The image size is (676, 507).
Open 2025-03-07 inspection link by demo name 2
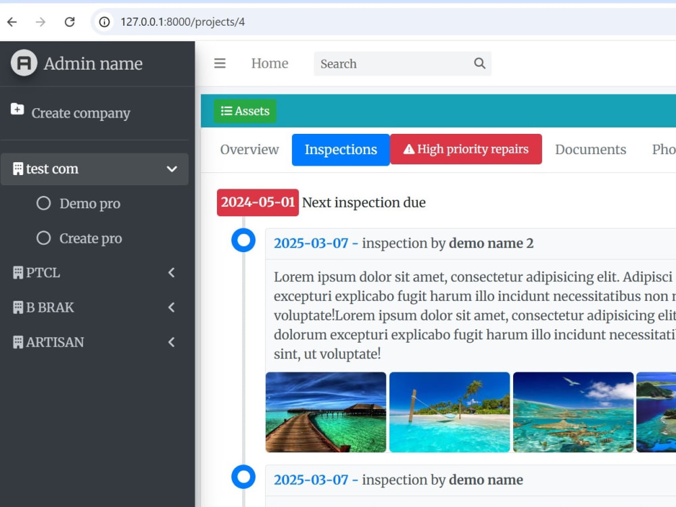point(316,243)
